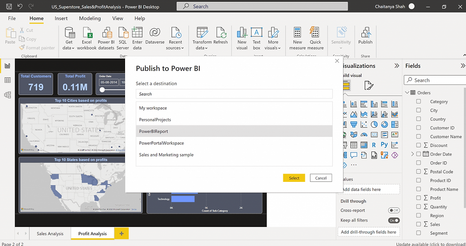The image size is (466, 246).
Task: Choose My workspace as destination
Action: pyautogui.click(x=234, y=108)
